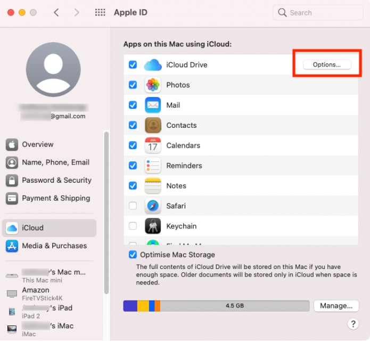Click the Notes app icon
Viewport: 370px width, 342px height.
(x=153, y=185)
